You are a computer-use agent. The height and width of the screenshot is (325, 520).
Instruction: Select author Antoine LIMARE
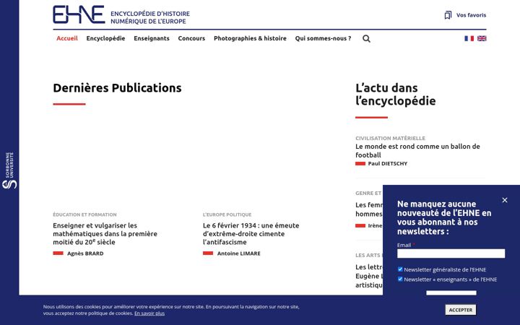click(239, 253)
